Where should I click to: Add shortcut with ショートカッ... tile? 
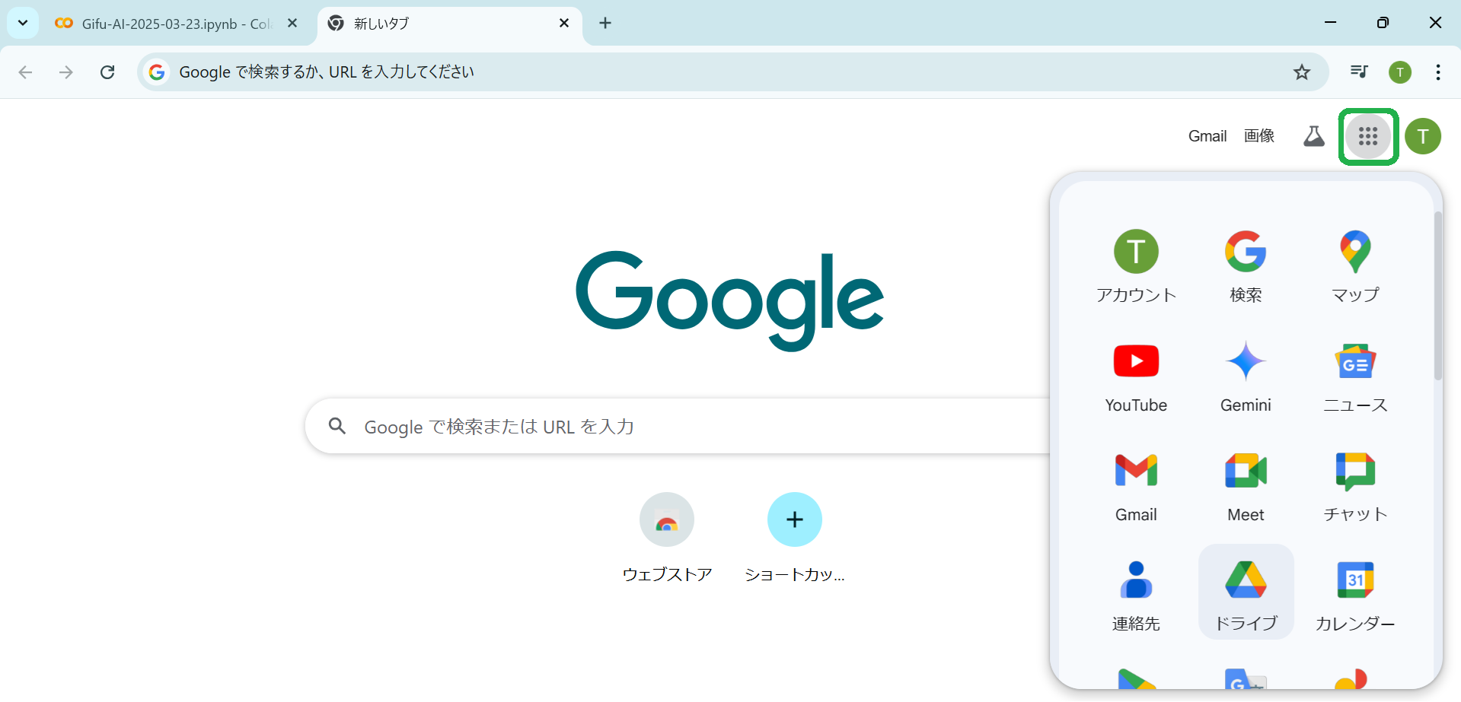pos(795,538)
